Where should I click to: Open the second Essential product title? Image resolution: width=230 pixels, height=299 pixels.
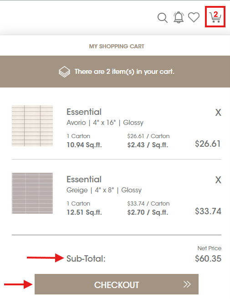(x=84, y=180)
